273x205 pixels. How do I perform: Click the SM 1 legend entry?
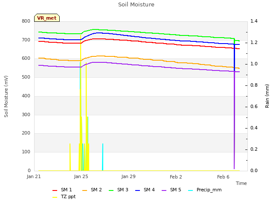[x=62, y=190]
